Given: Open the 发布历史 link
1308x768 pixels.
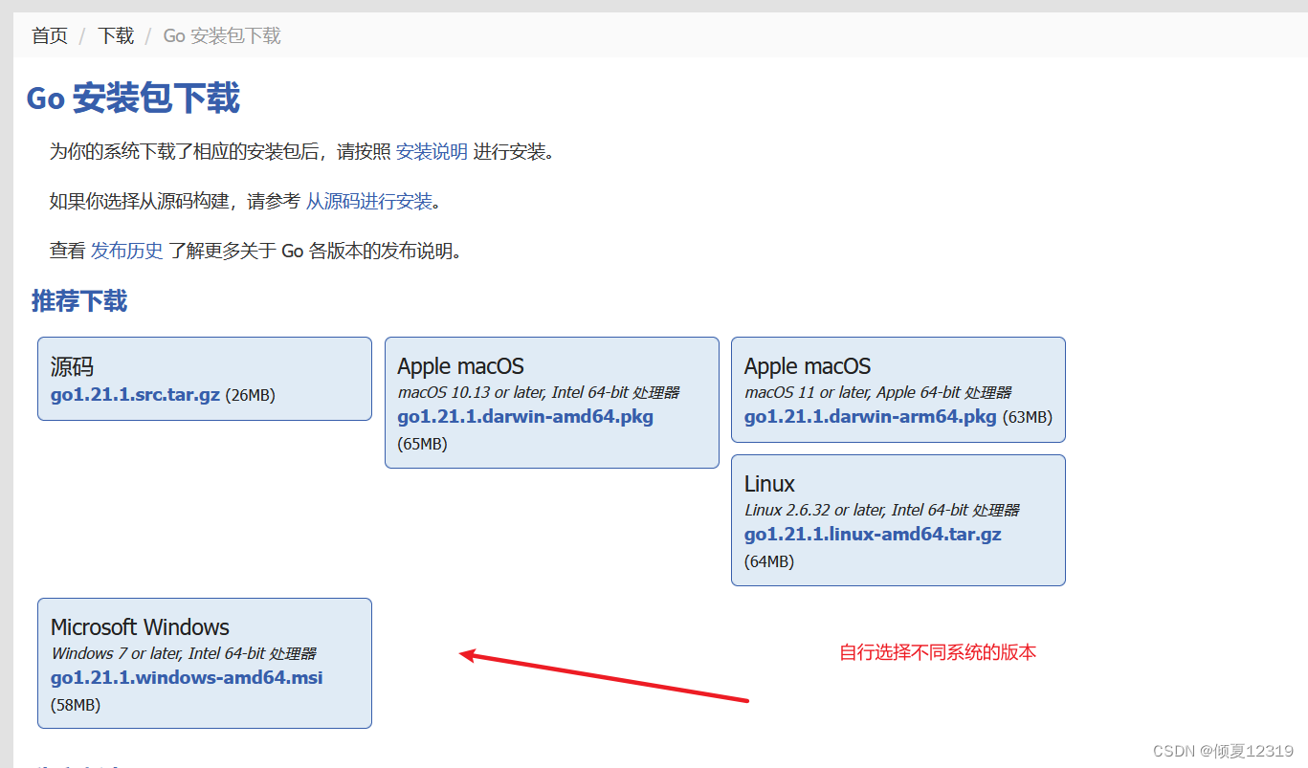Looking at the screenshot, I should tap(127, 251).
